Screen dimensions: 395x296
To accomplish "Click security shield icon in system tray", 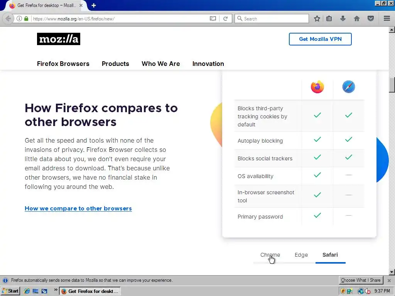I will tap(343, 291).
